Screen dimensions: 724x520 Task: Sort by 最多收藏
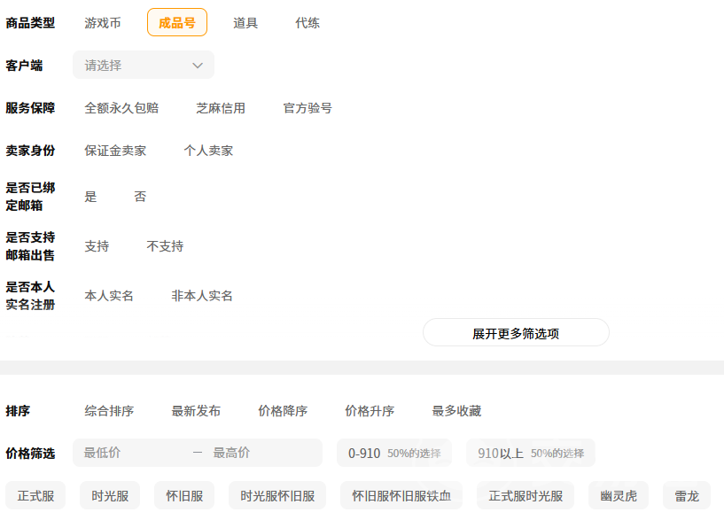click(x=456, y=411)
